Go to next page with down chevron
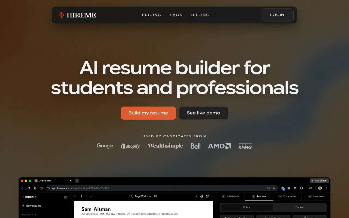This screenshot has width=349, height=218. (91, 196)
